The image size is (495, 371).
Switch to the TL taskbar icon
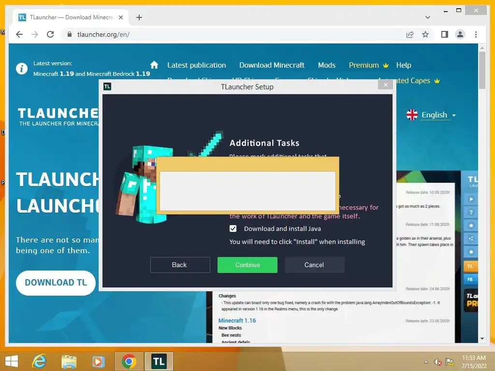pyautogui.click(x=159, y=361)
